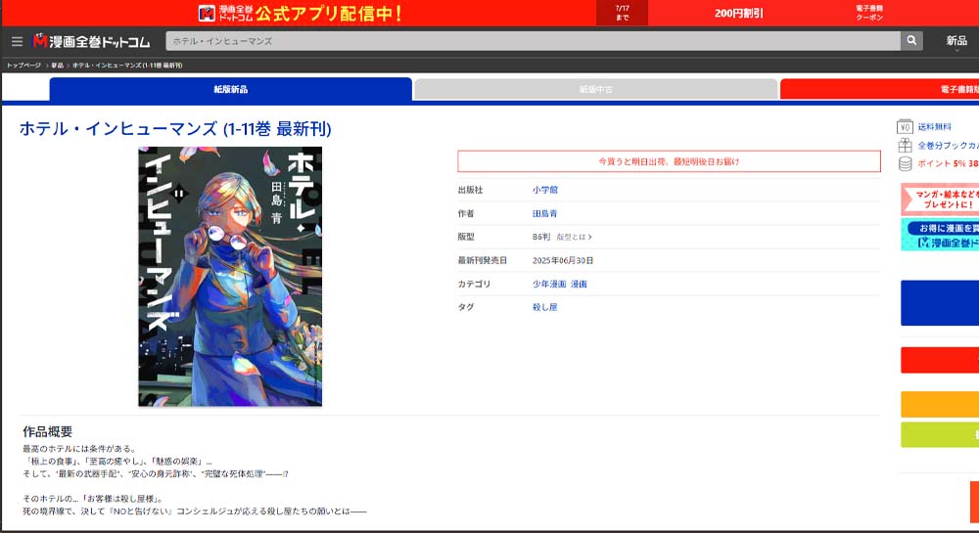Image resolution: width=979 pixels, height=533 pixels.
Task: Open the hamburger menu icon
Action: 17,41
